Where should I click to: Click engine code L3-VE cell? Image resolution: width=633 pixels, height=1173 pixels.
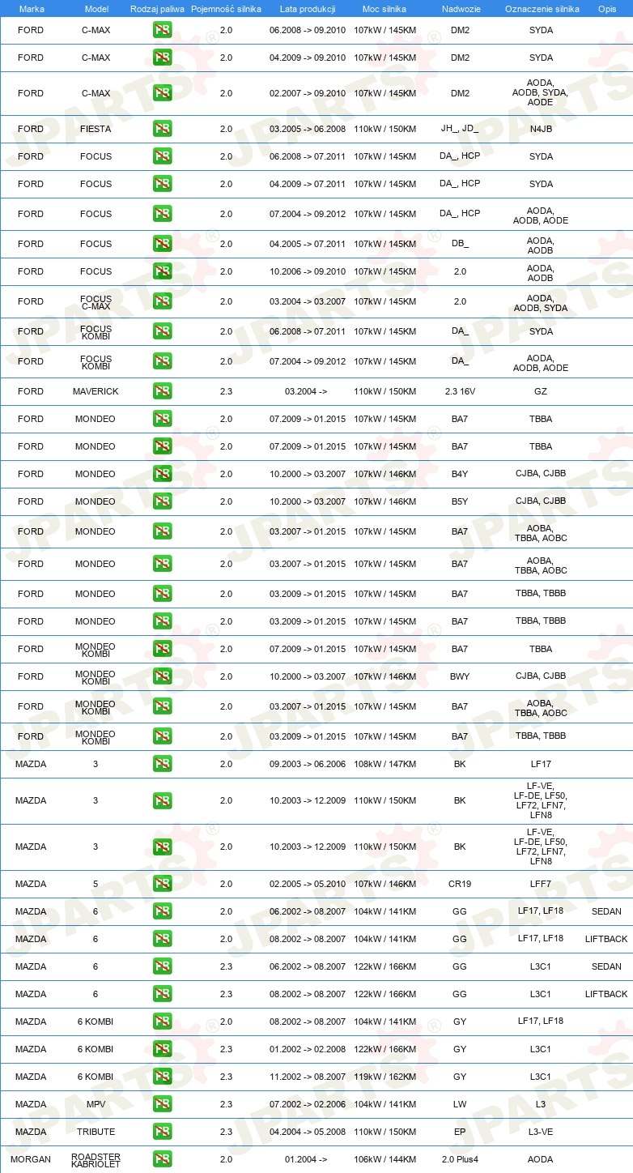click(x=541, y=1132)
